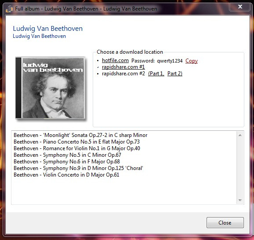Screen dimensions: 254x240
Task: Select Symphony No.9 'Choral' track
Action: click(x=78, y=168)
